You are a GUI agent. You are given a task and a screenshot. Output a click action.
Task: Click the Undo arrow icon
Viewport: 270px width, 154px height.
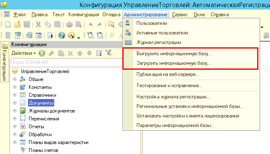(91, 24)
